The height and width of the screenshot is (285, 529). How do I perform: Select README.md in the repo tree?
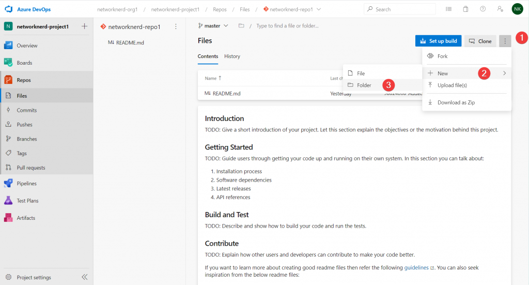(126, 42)
